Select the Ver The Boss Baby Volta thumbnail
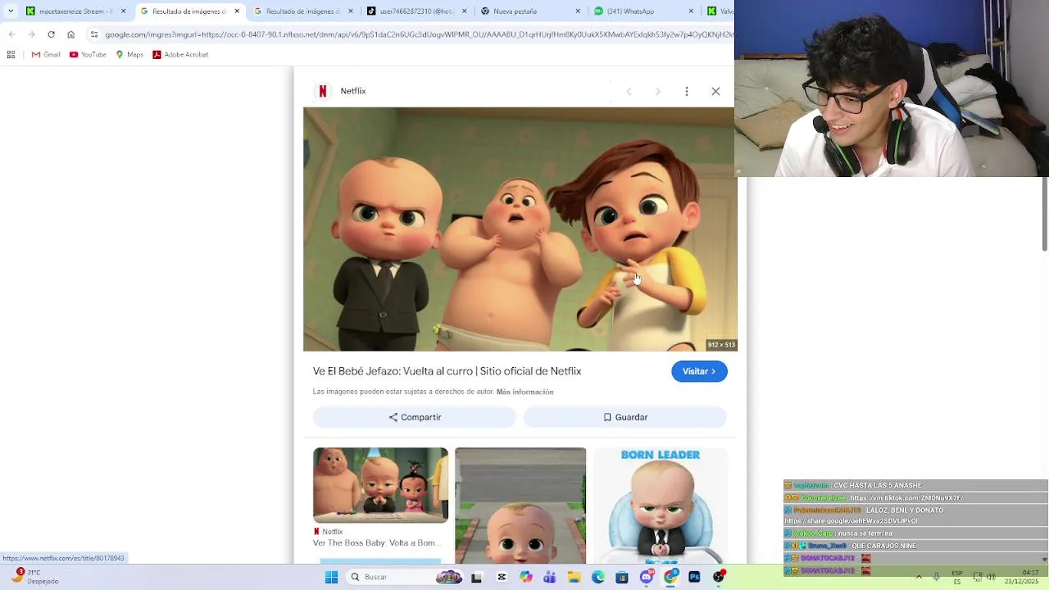 380,485
